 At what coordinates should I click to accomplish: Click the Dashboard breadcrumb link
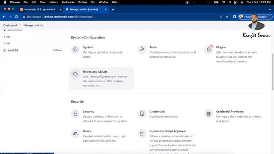pos(10,25)
